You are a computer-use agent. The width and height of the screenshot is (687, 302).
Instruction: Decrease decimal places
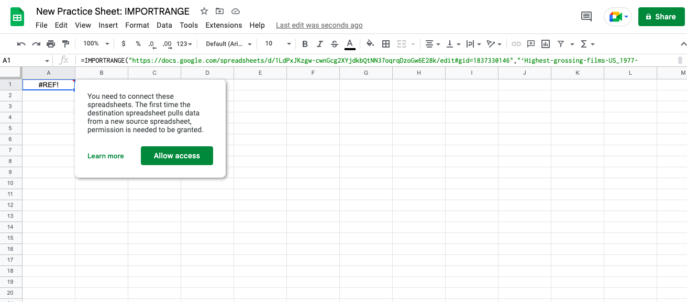pyautogui.click(x=152, y=44)
